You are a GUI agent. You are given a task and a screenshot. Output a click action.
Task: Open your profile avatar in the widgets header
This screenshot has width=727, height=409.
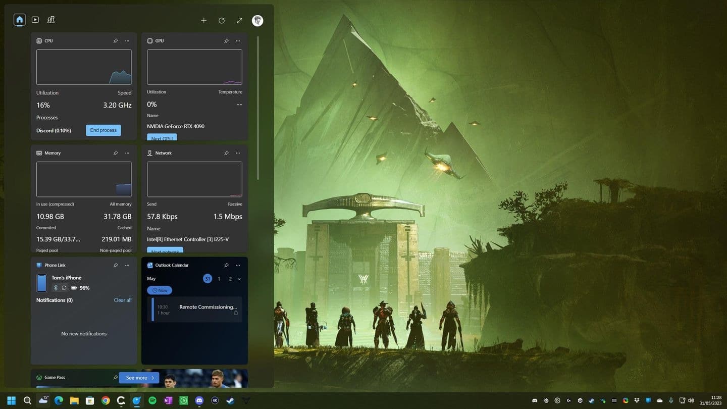pyautogui.click(x=257, y=20)
